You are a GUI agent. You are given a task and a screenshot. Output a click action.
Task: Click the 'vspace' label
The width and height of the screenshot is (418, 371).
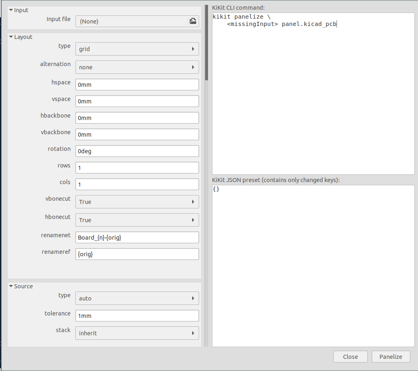[61, 99]
